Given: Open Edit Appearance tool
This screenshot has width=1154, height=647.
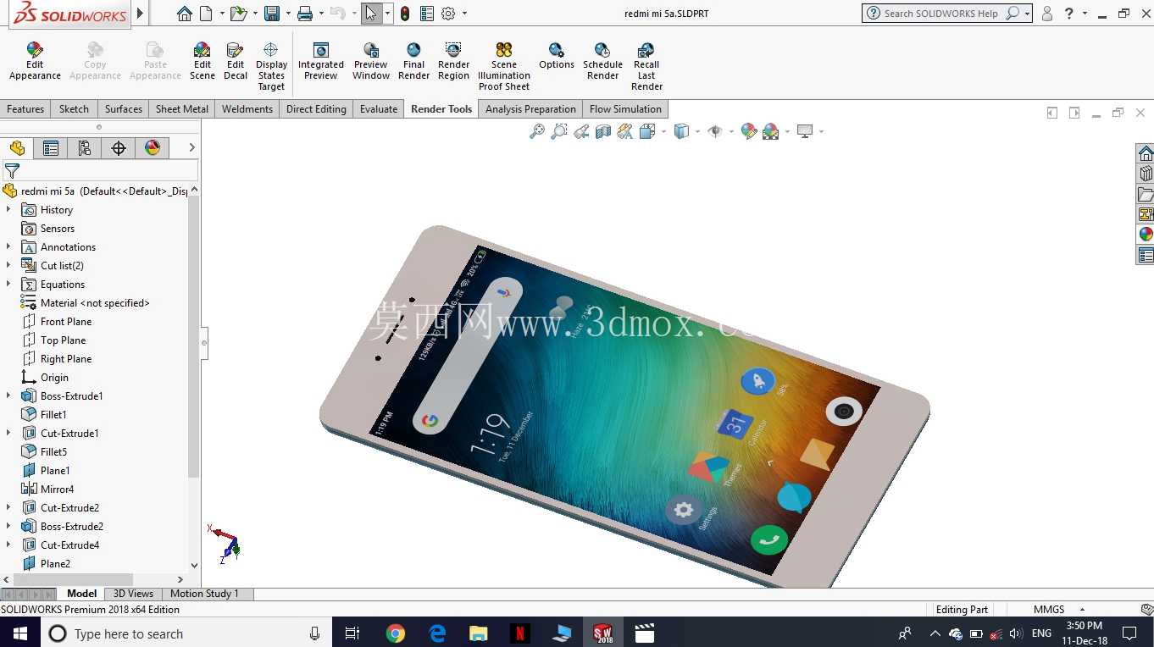Looking at the screenshot, I should click(x=35, y=61).
